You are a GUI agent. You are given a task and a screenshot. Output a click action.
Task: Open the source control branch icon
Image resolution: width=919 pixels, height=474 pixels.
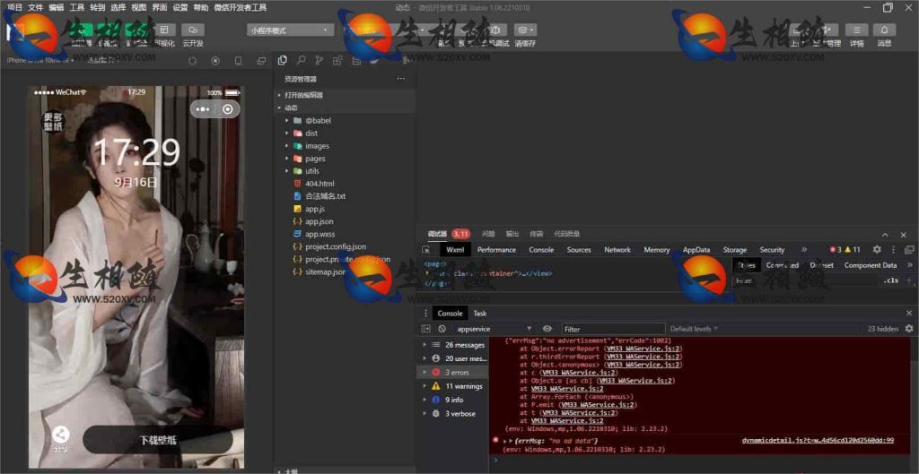[x=319, y=60]
